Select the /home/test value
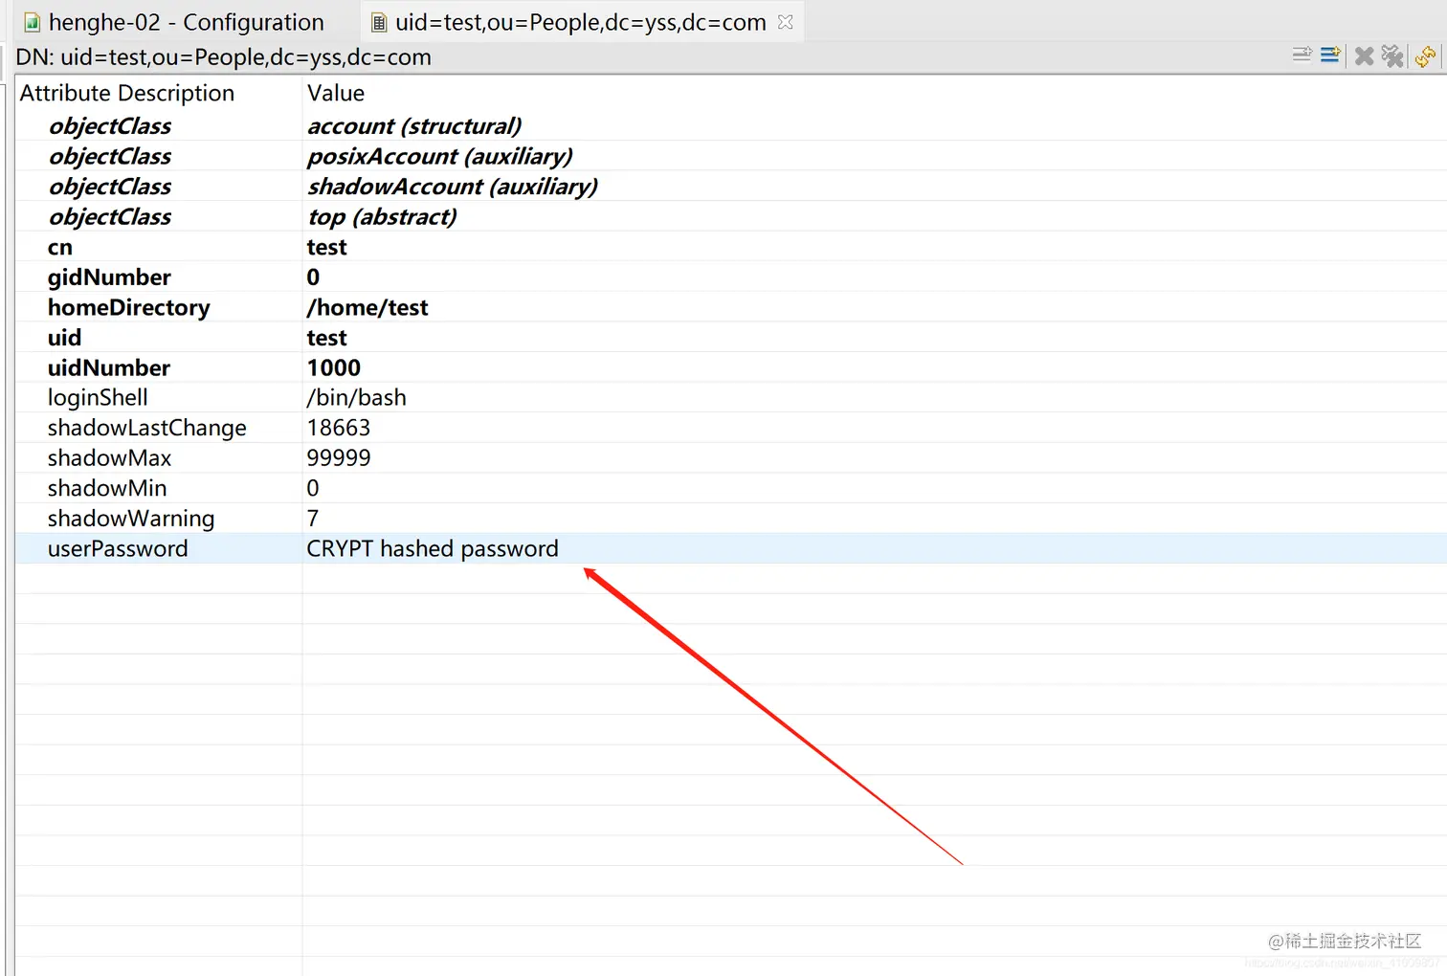This screenshot has width=1447, height=976. coord(367,308)
